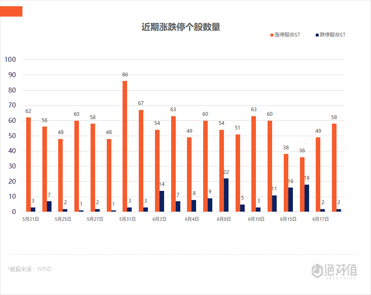Viewport: 371px width, 295px height.
Task: Click the orange 涨停股非ST legend swatch
Action: [x=272, y=35]
